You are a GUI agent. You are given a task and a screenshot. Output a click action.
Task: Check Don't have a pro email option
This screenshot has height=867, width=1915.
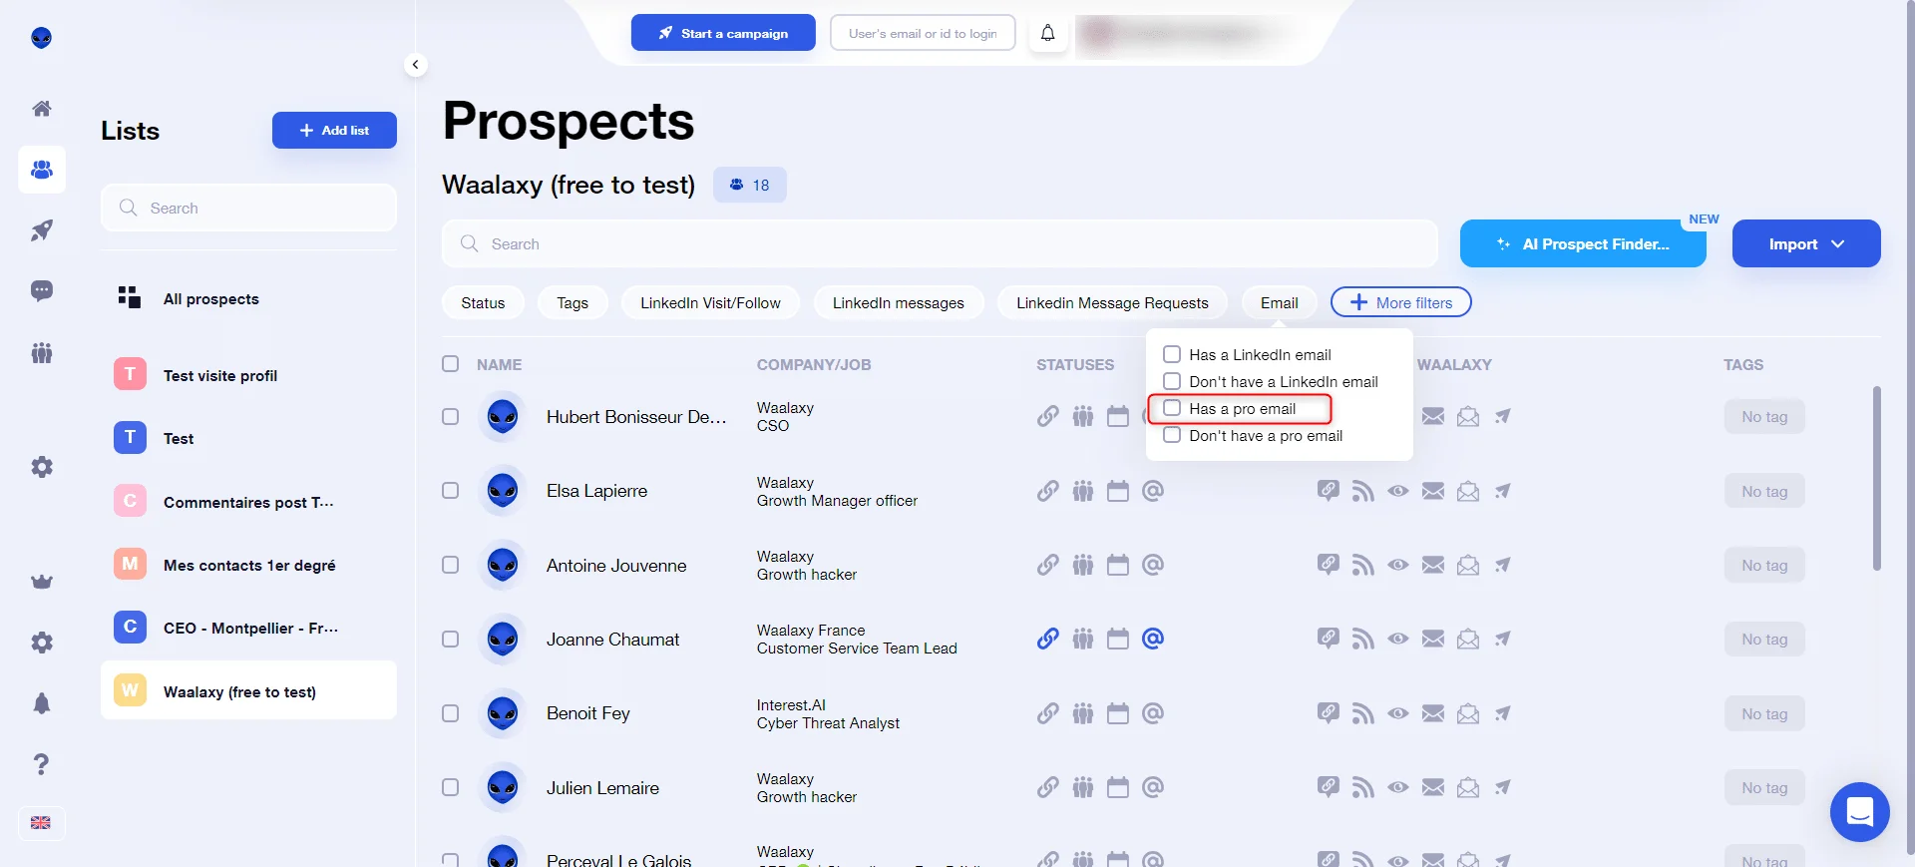(1172, 435)
